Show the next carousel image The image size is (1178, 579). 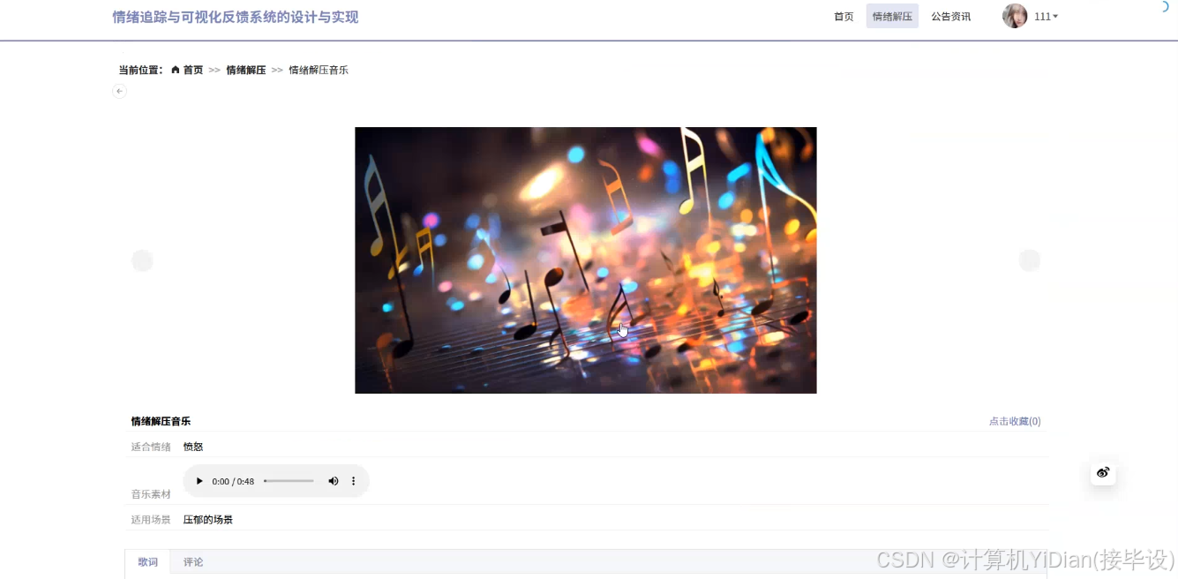click(x=1030, y=260)
